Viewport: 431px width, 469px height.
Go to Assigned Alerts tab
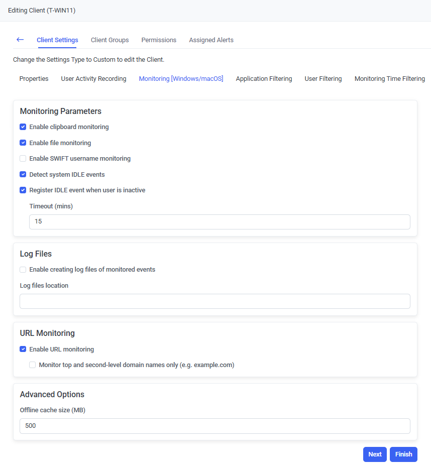(x=211, y=40)
